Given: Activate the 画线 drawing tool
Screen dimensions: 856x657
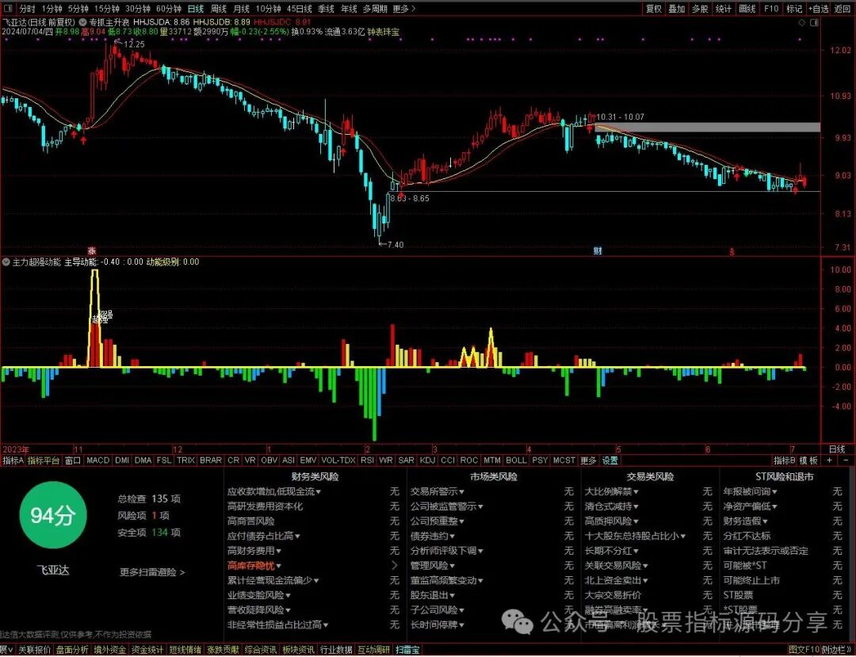Looking at the screenshot, I should coord(747,9).
